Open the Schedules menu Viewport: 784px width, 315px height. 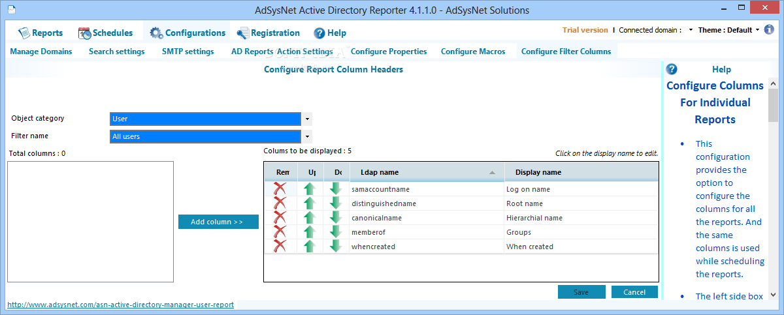coord(105,33)
